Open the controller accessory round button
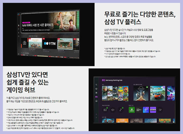The height and width of the screenshot is (134, 183). 105,110
